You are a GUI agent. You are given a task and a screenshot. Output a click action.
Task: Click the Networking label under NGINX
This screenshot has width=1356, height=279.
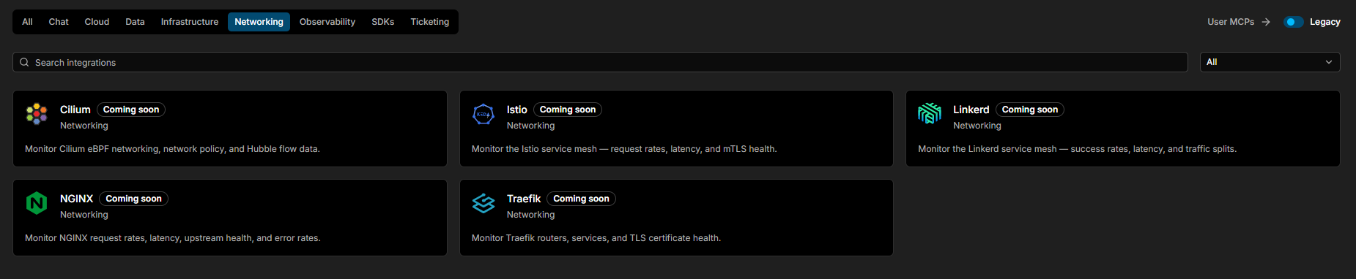(84, 215)
